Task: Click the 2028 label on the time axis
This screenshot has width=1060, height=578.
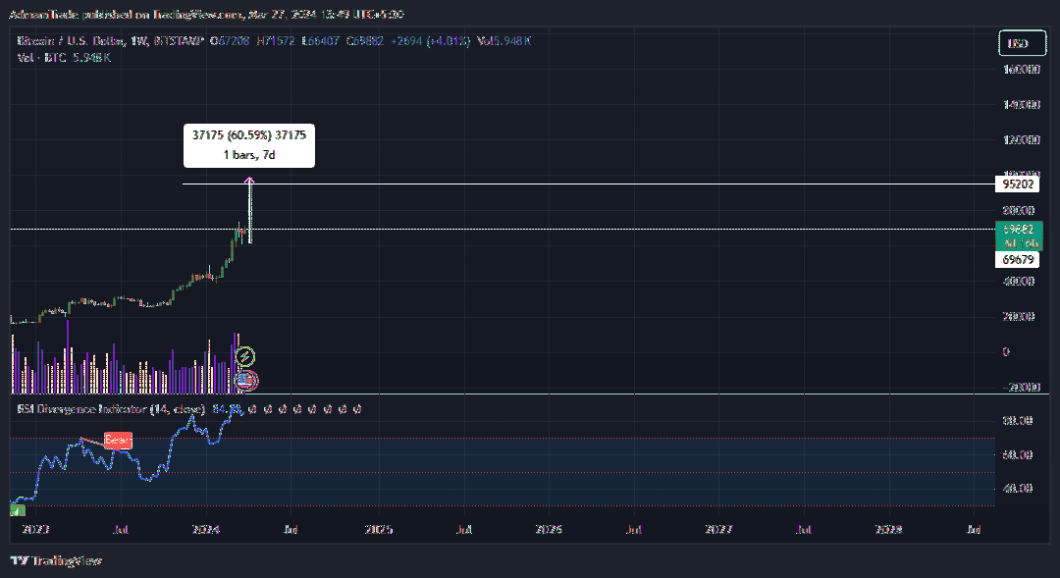Action: (x=888, y=529)
